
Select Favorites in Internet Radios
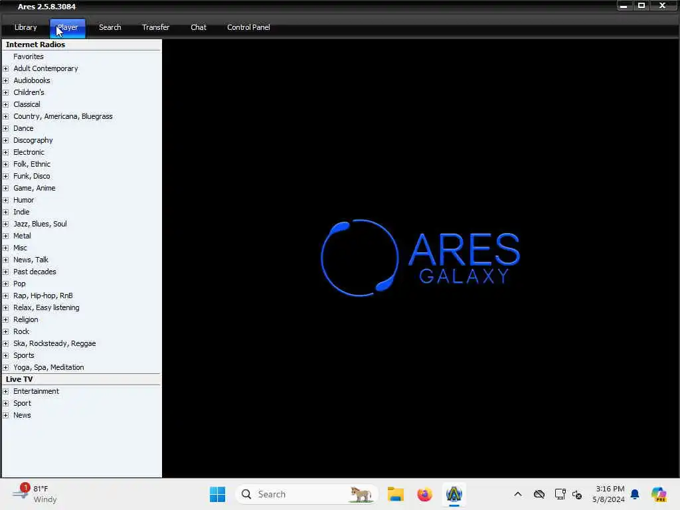[28, 56]
